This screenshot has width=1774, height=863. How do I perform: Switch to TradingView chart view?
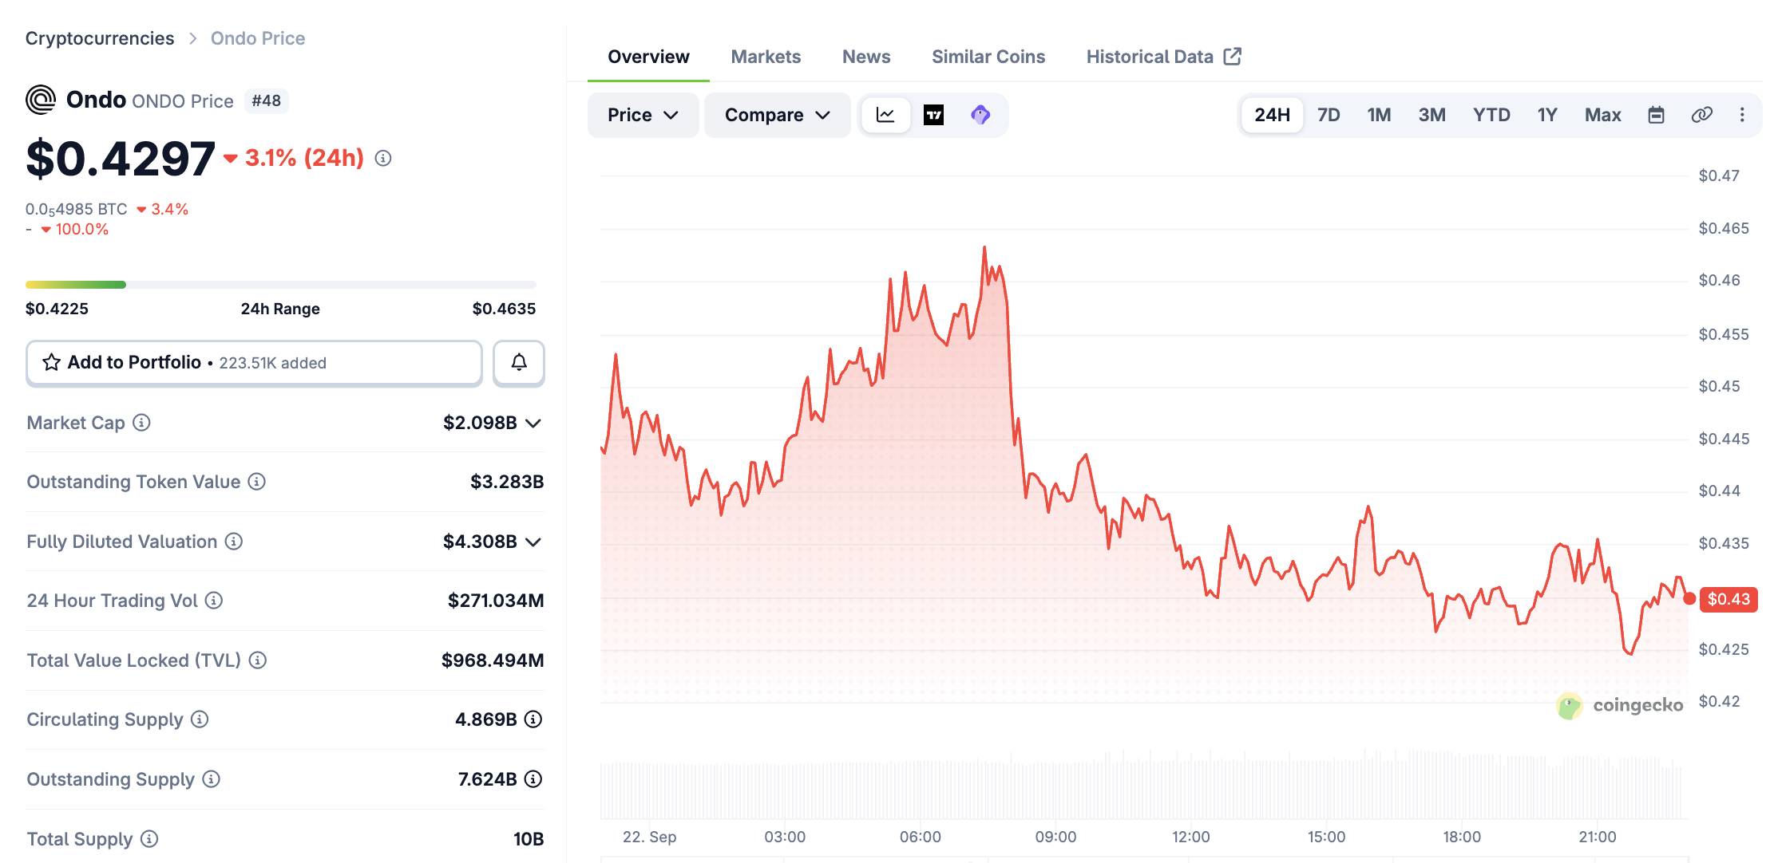coord(933,115)
